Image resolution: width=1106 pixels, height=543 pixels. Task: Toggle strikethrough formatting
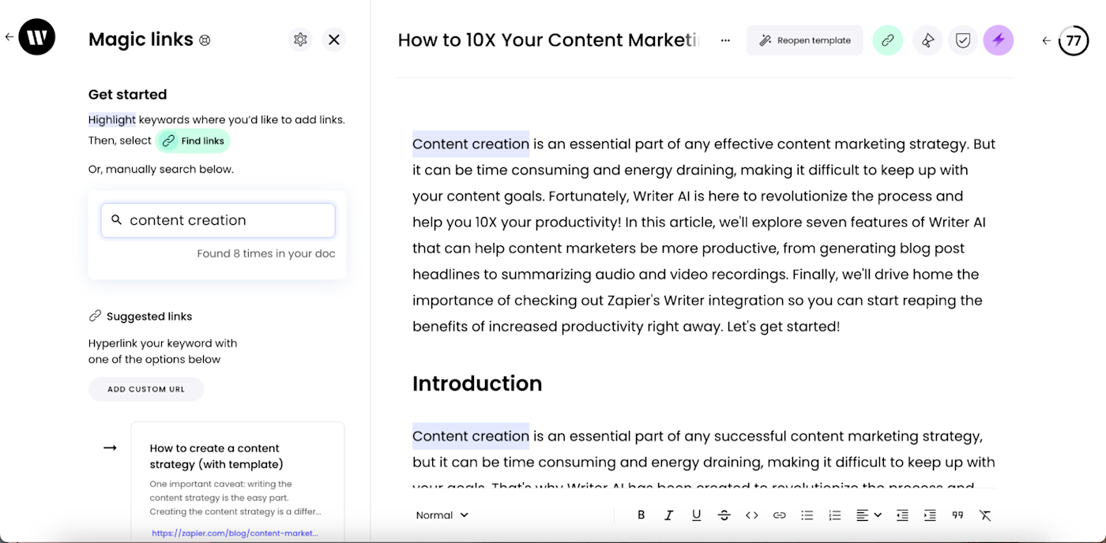coord(724,515)
